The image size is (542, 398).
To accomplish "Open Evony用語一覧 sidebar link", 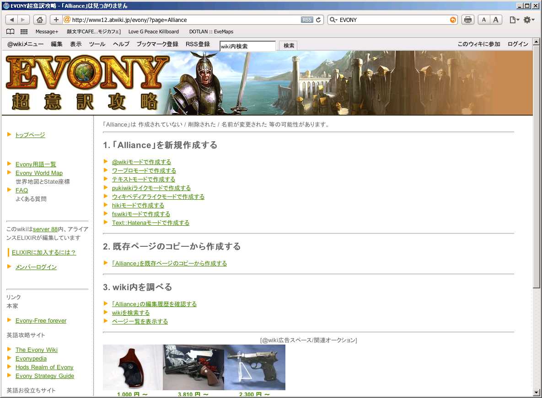I will pyautogui.click(x=36, y=165).
